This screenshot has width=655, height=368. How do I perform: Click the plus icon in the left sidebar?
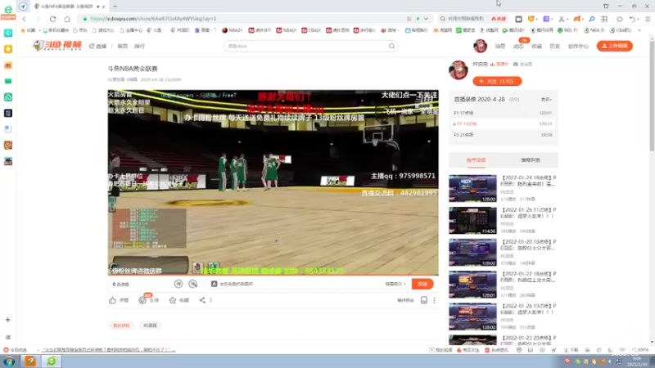point(8,320)
